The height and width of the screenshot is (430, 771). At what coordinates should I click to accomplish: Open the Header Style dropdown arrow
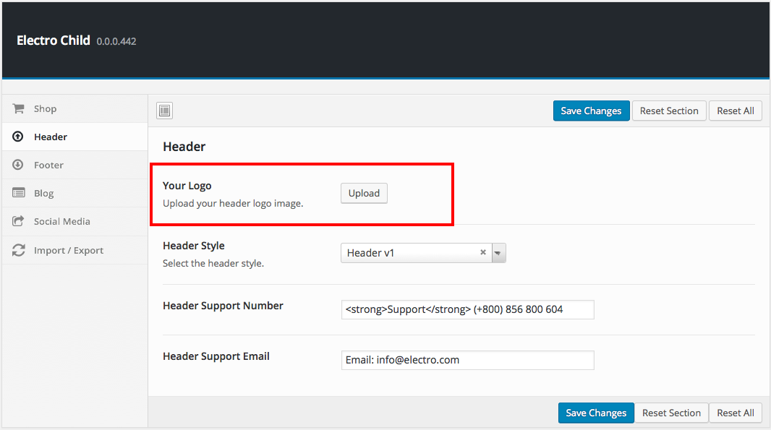498,253
